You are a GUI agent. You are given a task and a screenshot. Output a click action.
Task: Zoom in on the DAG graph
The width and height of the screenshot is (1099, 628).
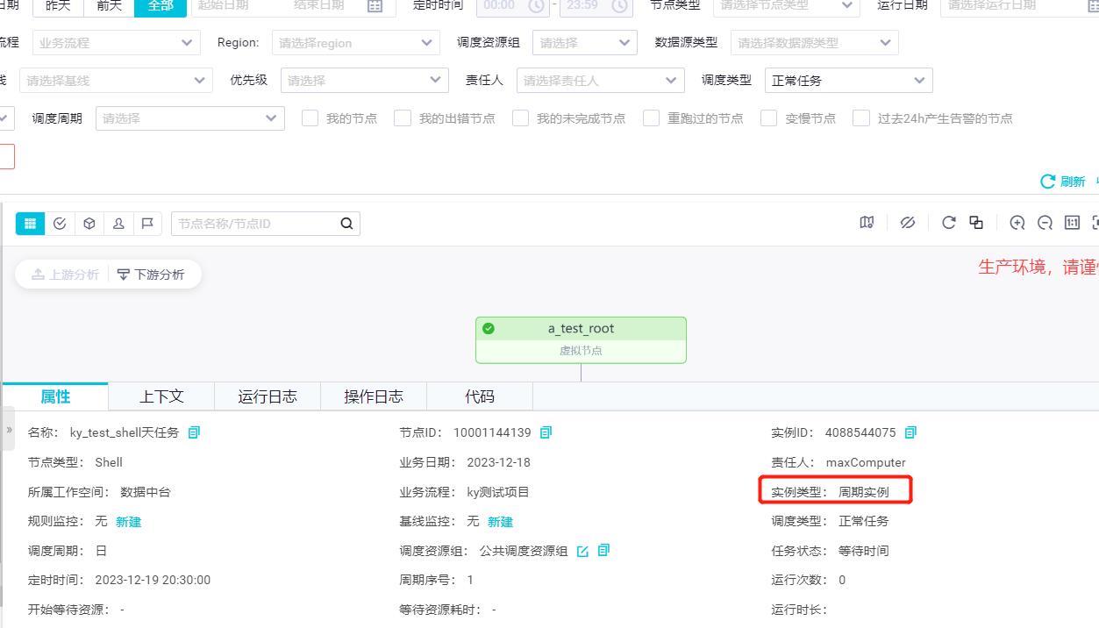1017,223
